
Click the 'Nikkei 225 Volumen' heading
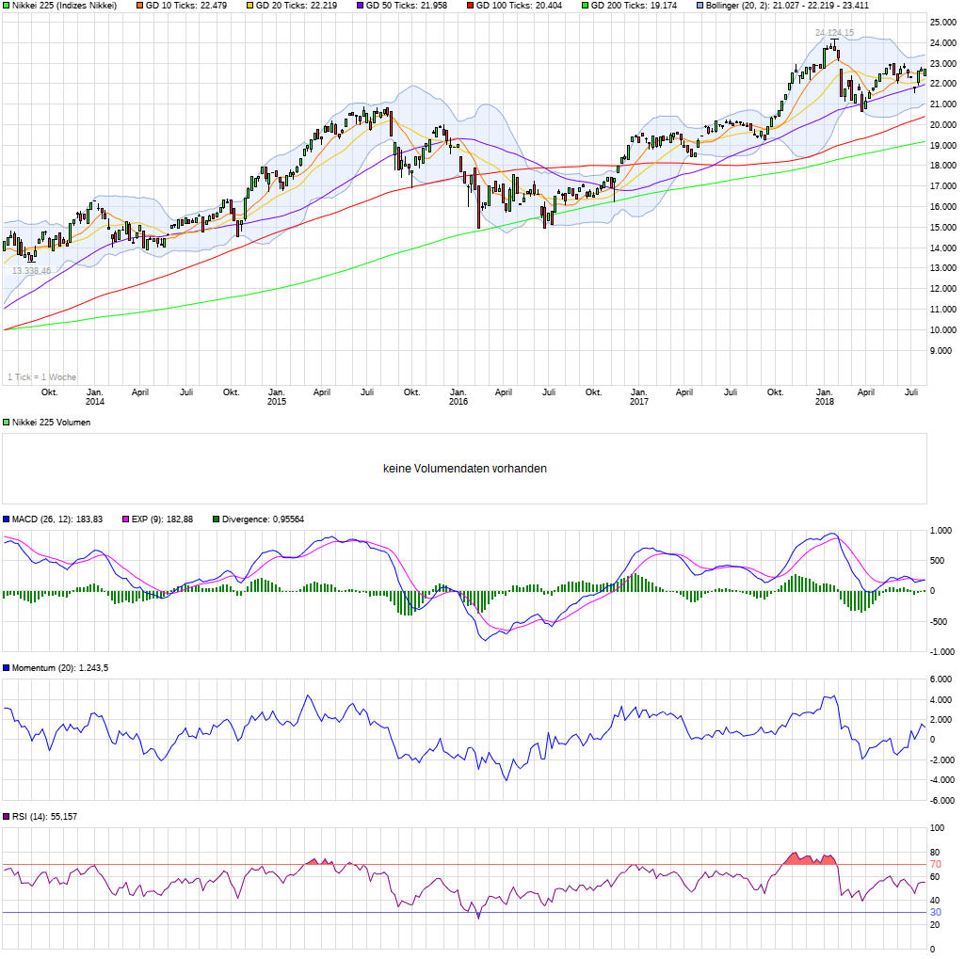pyautogui.click(x=51, y=423)
